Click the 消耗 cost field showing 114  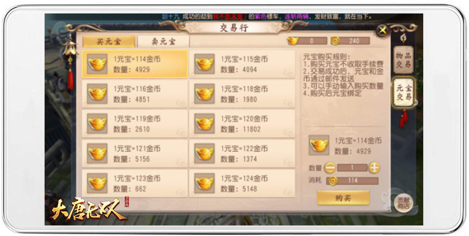coord(352,181)
